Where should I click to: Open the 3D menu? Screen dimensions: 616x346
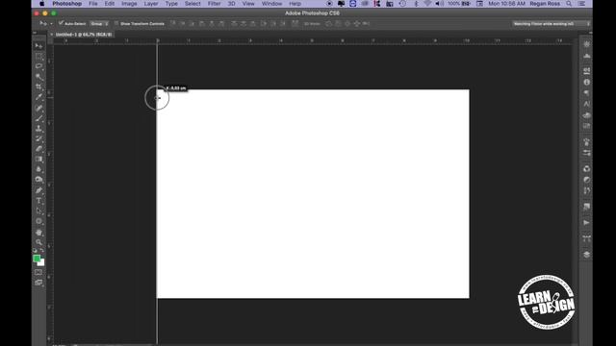pyautogui.click(x=231, y=4)
